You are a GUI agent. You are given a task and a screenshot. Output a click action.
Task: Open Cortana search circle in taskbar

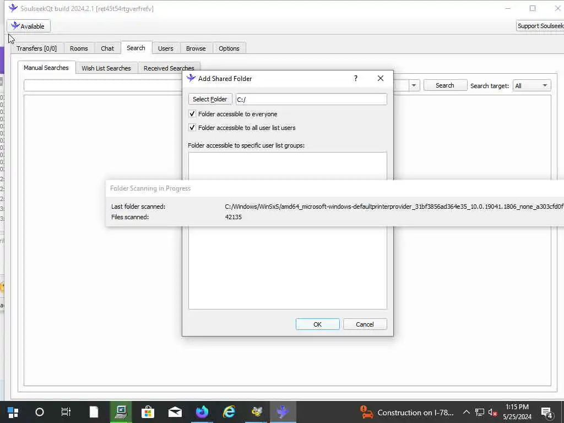click(40, 412)
